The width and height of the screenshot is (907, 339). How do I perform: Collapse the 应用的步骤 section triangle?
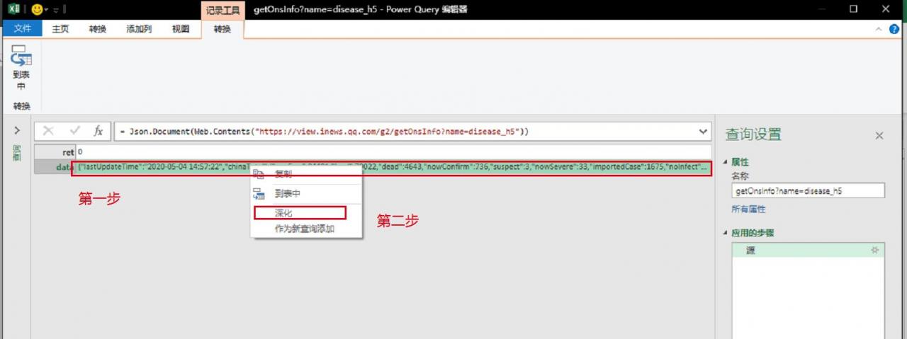tap(725, 233)
